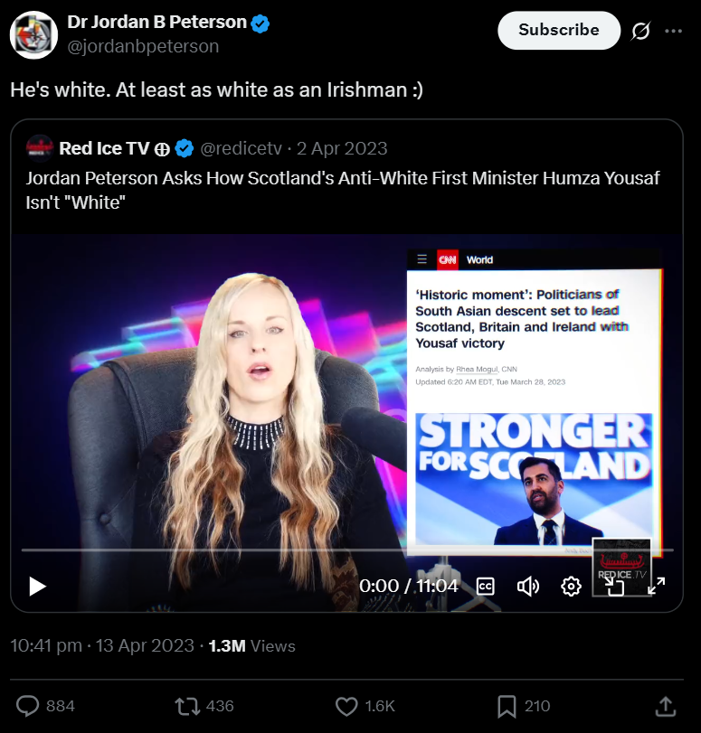Open the Grok explain icon
701x733 pixels.
[640, 32]
